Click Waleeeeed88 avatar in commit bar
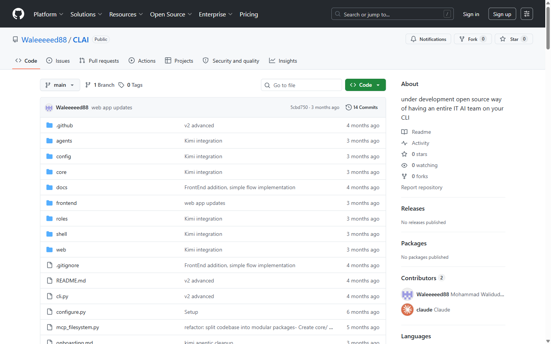Screen dimensions: 551x344 coord(49,108)
